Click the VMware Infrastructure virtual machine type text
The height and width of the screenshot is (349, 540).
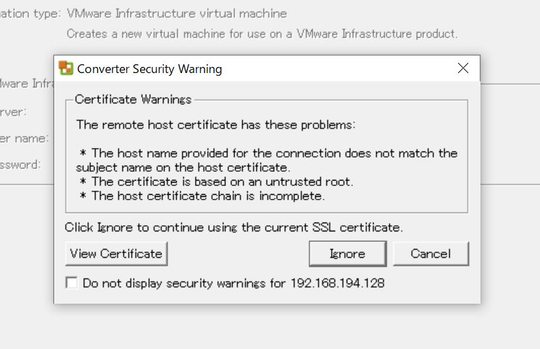click(177, 14)
